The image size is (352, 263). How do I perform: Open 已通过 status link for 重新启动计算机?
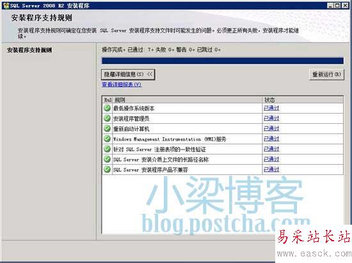click(271, 129)
